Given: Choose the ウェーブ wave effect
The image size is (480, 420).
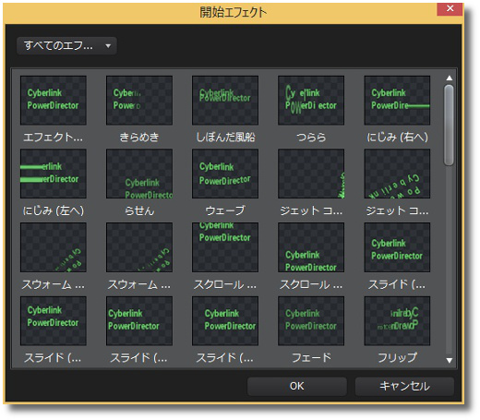Looking at the screenshot, I should pos(225,174).
